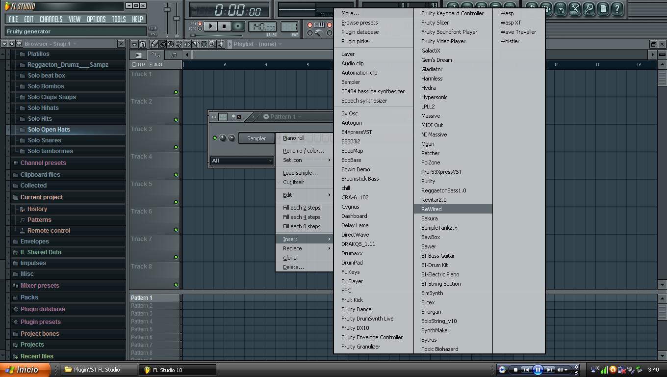The width and height of the screenshot is (667, 377).
Task: Open the 'All' channel filter dropdown
Action: point(242,161)
